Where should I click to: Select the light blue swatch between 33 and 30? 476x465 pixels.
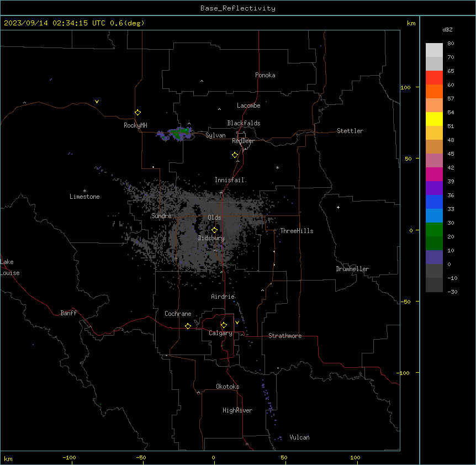[x=434, y=215]
